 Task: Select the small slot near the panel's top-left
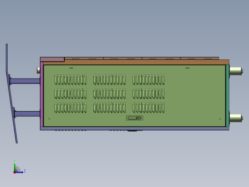click(x=71, y=68)
